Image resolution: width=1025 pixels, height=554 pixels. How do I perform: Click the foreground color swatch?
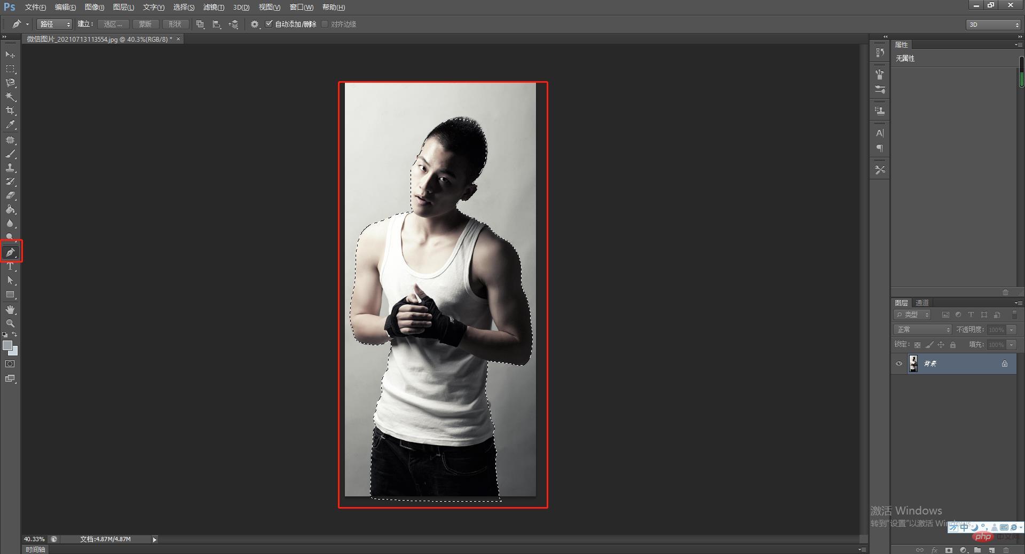click(x=7, y=345)
